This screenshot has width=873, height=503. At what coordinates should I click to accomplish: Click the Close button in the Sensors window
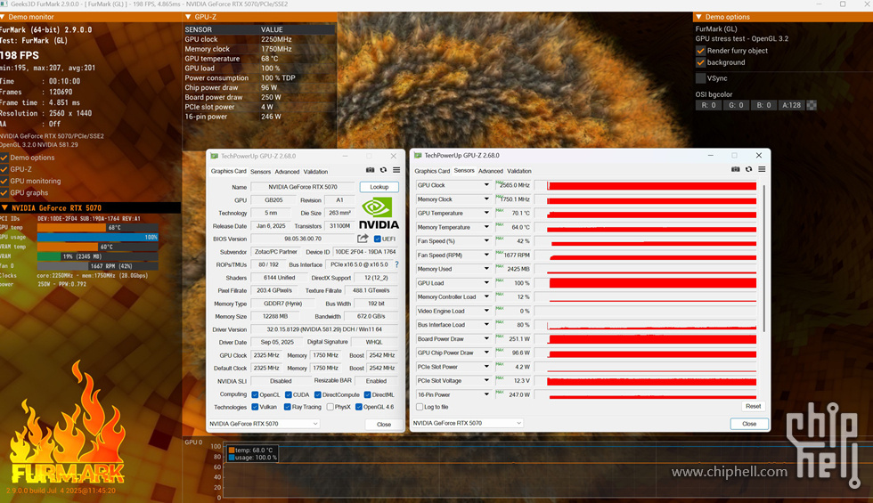tap(749, 424)
